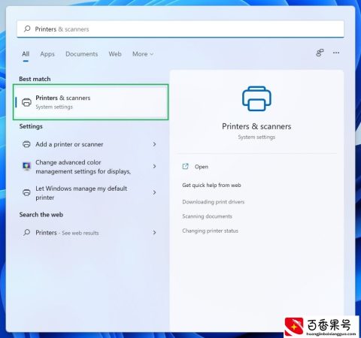361x338 pixels.
Task: Open the Changing printer status link
Action: 210,231
